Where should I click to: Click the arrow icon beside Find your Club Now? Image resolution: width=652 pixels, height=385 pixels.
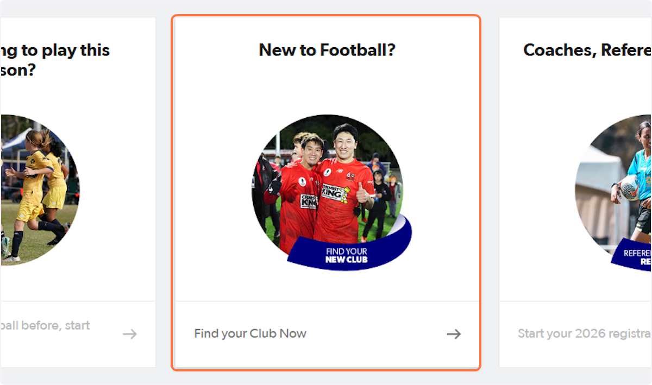[453, 333]
